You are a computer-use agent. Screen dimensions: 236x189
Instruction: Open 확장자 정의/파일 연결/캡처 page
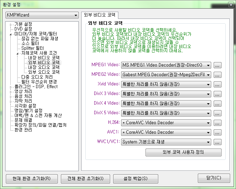click(40, 125)
